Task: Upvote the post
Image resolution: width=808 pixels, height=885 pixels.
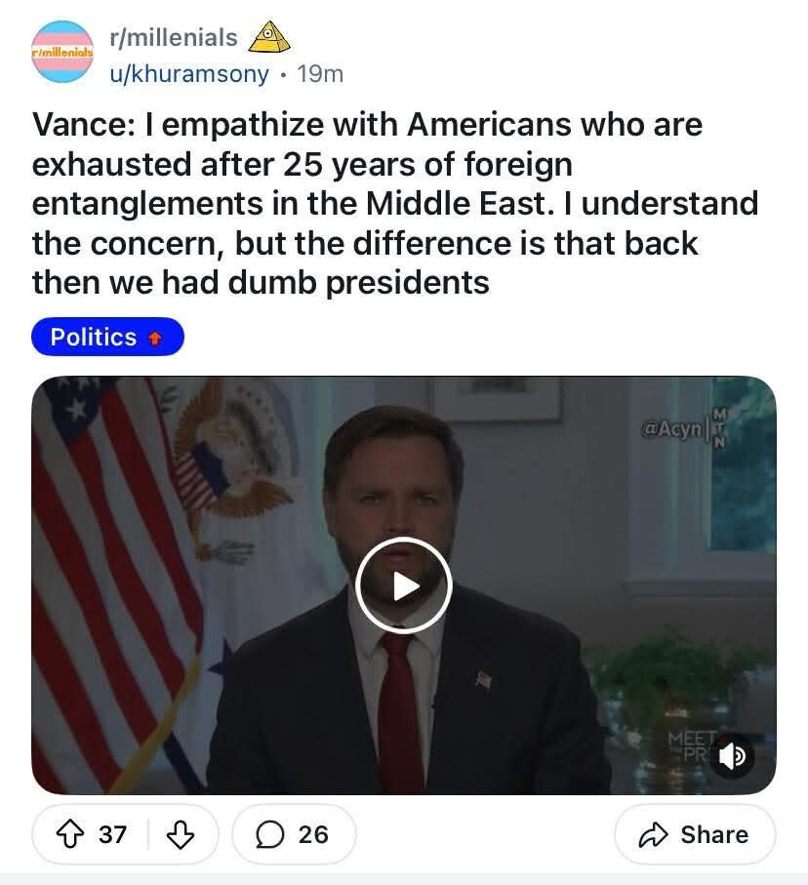Action: point(70,834)
